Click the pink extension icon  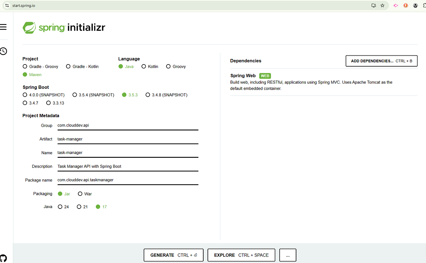pyautogui.click(x=396, y=5)
